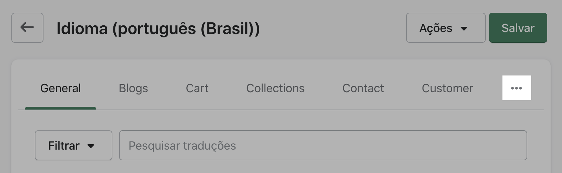Viewport: 562px width, 173px height.
Task: Click the Idioma page title heading
Action: (158, 29)
